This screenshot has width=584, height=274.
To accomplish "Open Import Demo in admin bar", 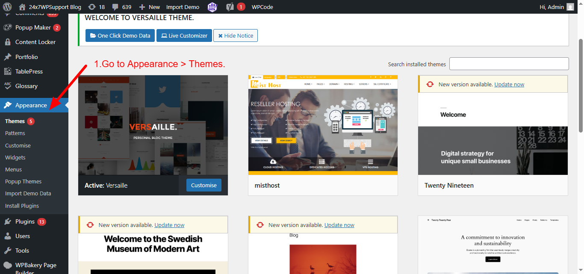I will 183,7.
